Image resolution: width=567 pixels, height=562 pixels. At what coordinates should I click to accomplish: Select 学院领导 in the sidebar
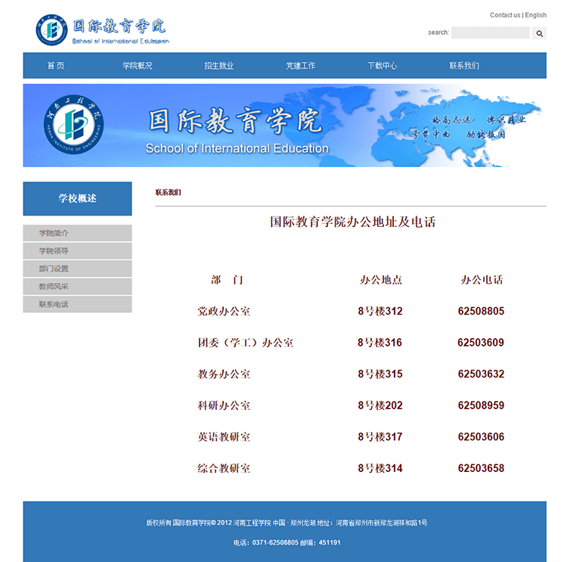pos(77,251)
